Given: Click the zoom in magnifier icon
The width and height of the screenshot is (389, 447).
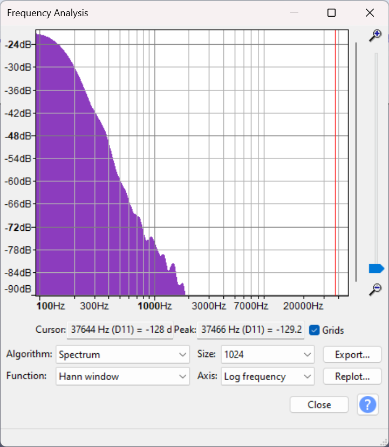Looking at the screenshot, I should click(x=376, y=36).
